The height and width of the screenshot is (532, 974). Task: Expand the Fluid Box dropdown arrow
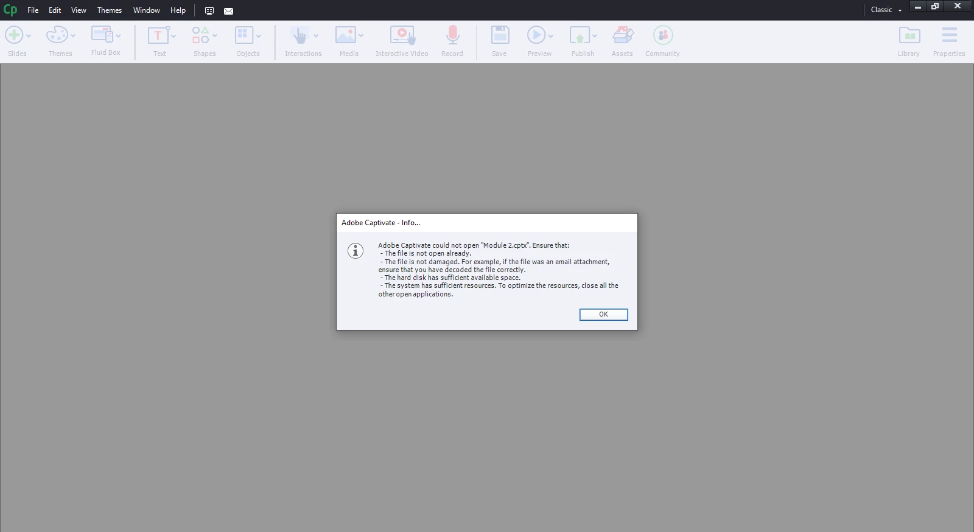pyautogui.click(x=118, y=36)
